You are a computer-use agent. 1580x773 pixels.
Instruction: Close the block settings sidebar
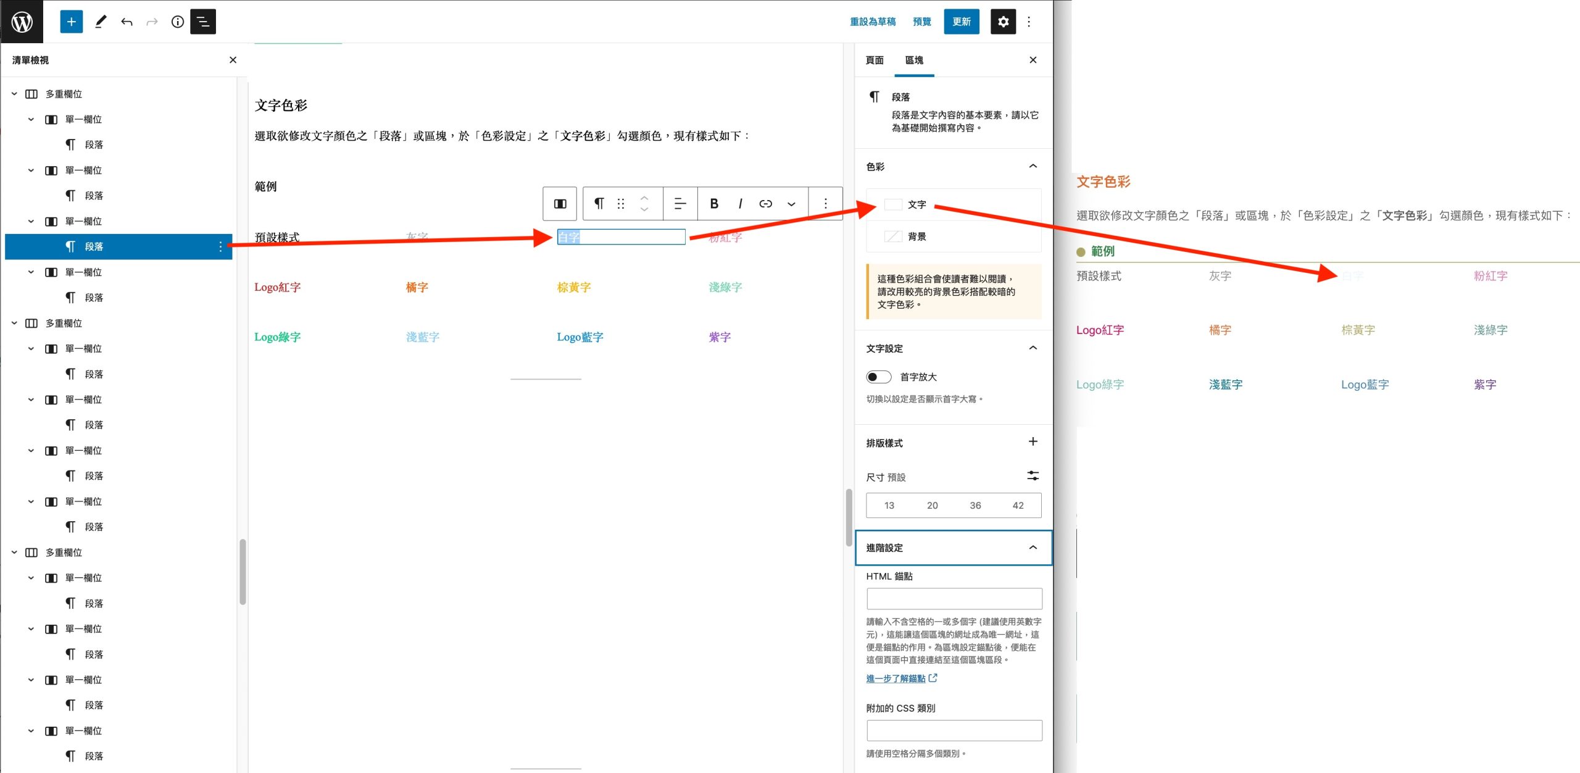point(1033,60)
